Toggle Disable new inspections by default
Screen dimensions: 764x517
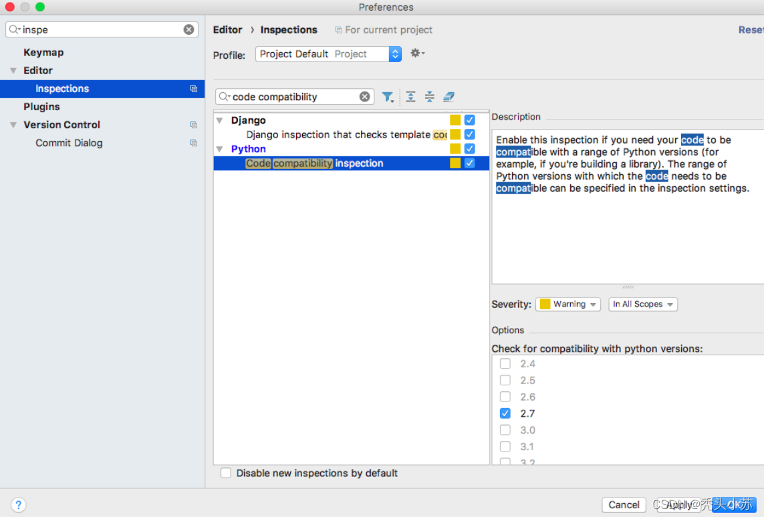(226, 473)
